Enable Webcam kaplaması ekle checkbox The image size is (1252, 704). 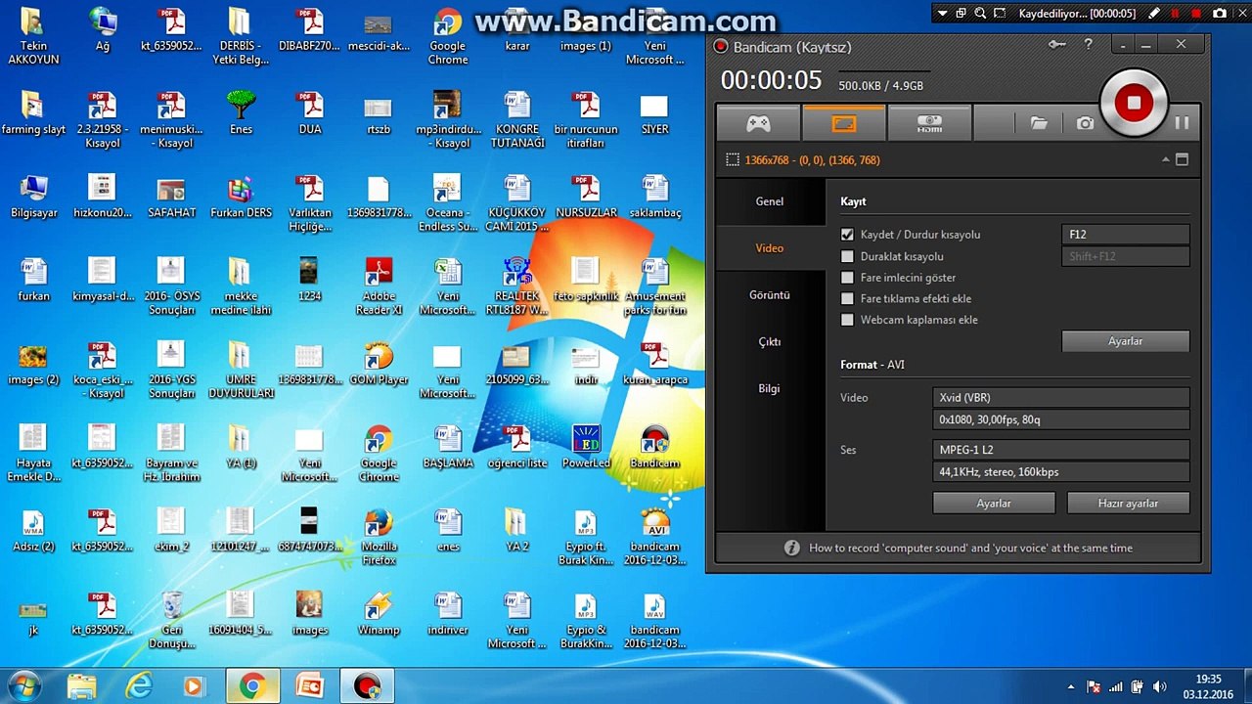(847, 320)
